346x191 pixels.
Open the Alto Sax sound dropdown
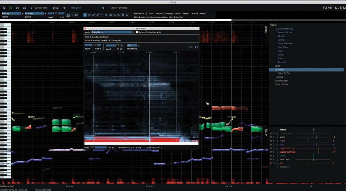click(x=35, y=13)
